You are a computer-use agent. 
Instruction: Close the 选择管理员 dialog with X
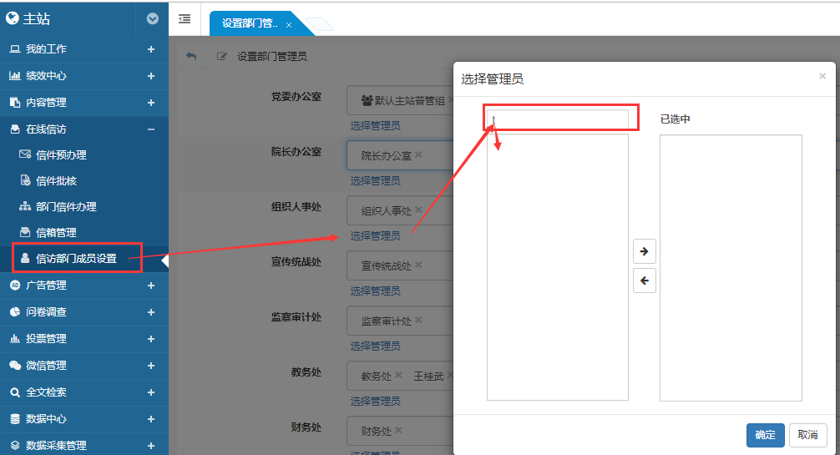tap(822, 76)
